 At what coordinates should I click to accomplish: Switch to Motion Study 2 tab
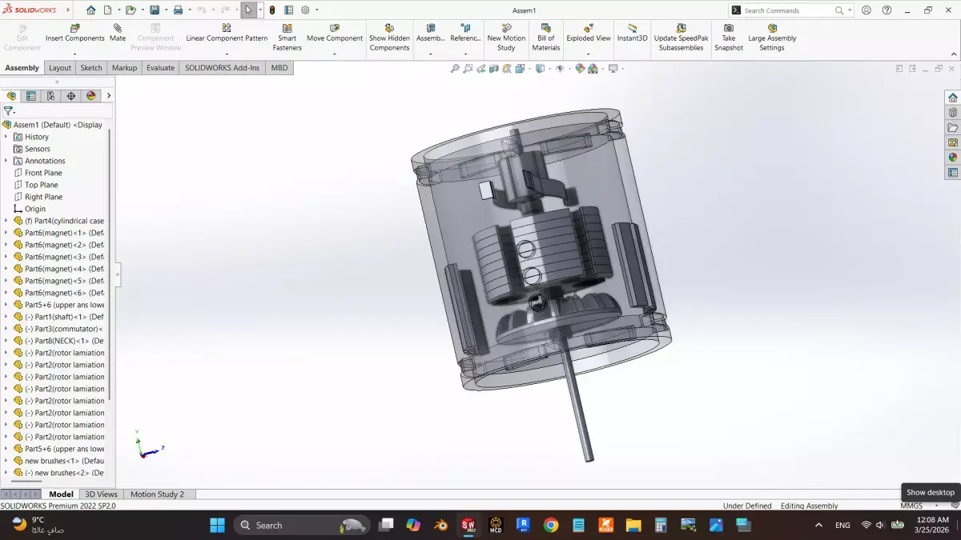point(157,494)
